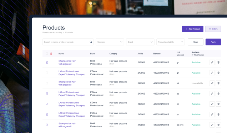
Task: Click the trash icon on the Unavailable row
Action: (x=218, y=83)
